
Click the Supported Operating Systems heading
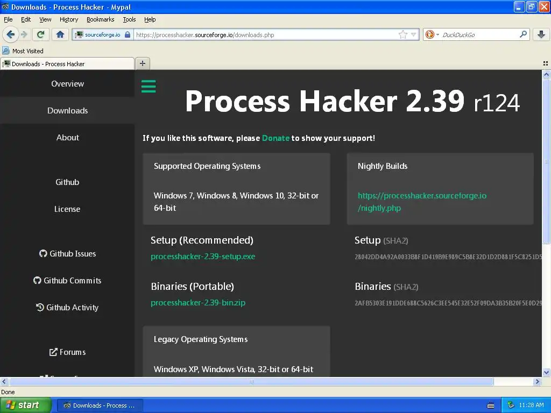click(207, 166)
